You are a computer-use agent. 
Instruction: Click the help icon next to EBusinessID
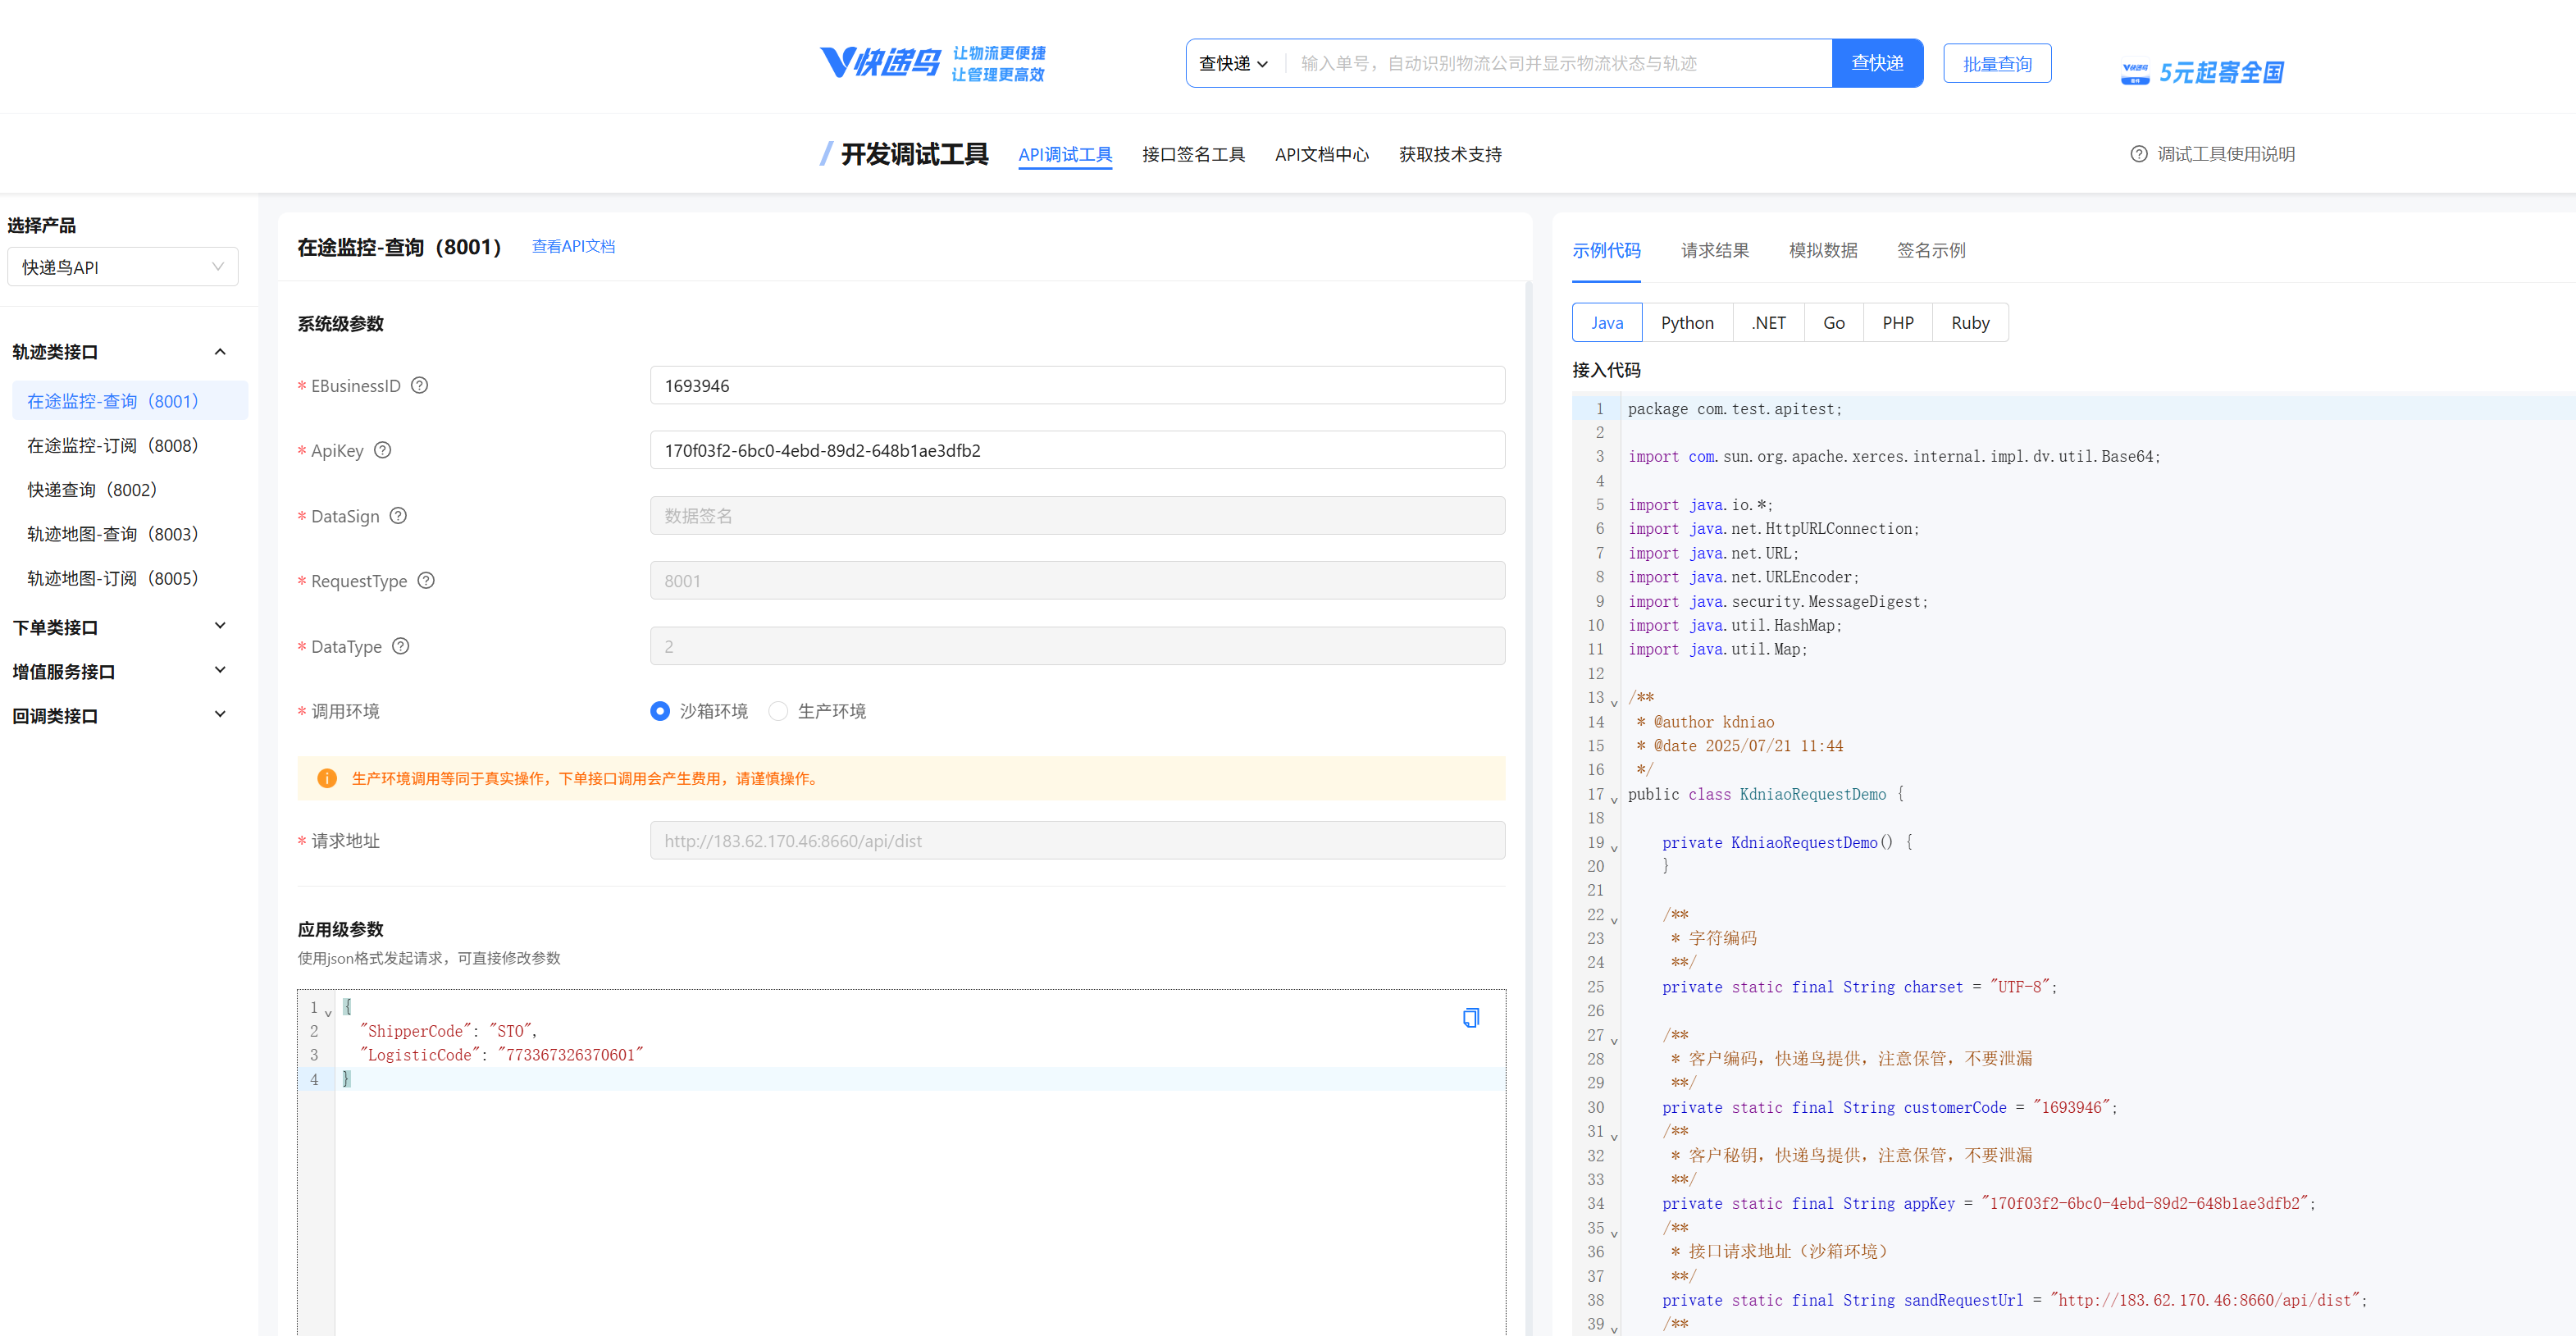(x=420, y=385)
